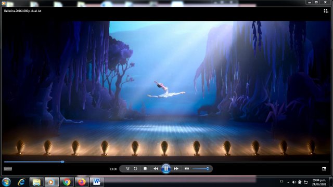Open Firefox from taskbar
This screenshot has height=187, width=333.
pyautogui.click(x=82, y=182)
